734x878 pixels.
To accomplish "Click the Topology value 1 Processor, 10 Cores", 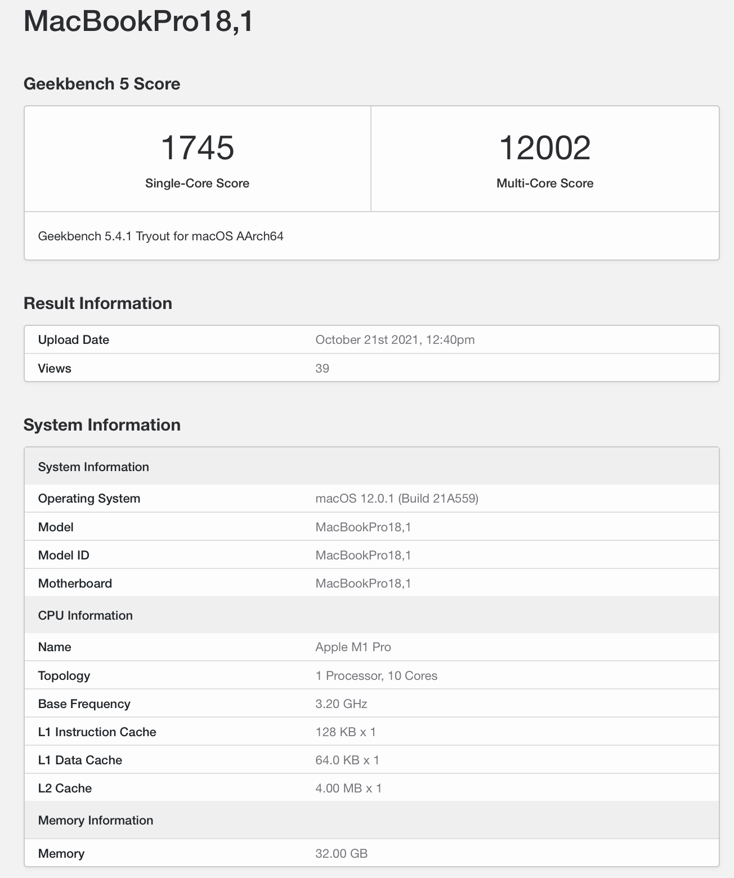I will point(376,676).
